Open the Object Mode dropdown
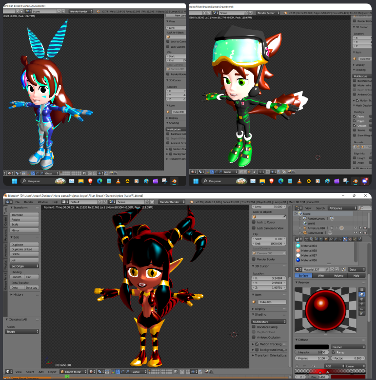The height and width of the screenshot is (380, 376). pos(73,372)
